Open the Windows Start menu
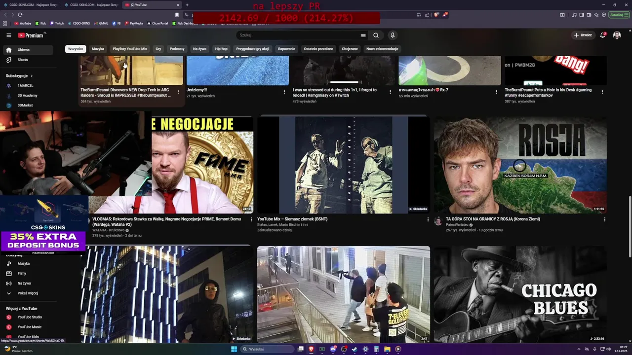Viewport: 632px width, 355px height. pyautogui.click(x=234, y=349)
